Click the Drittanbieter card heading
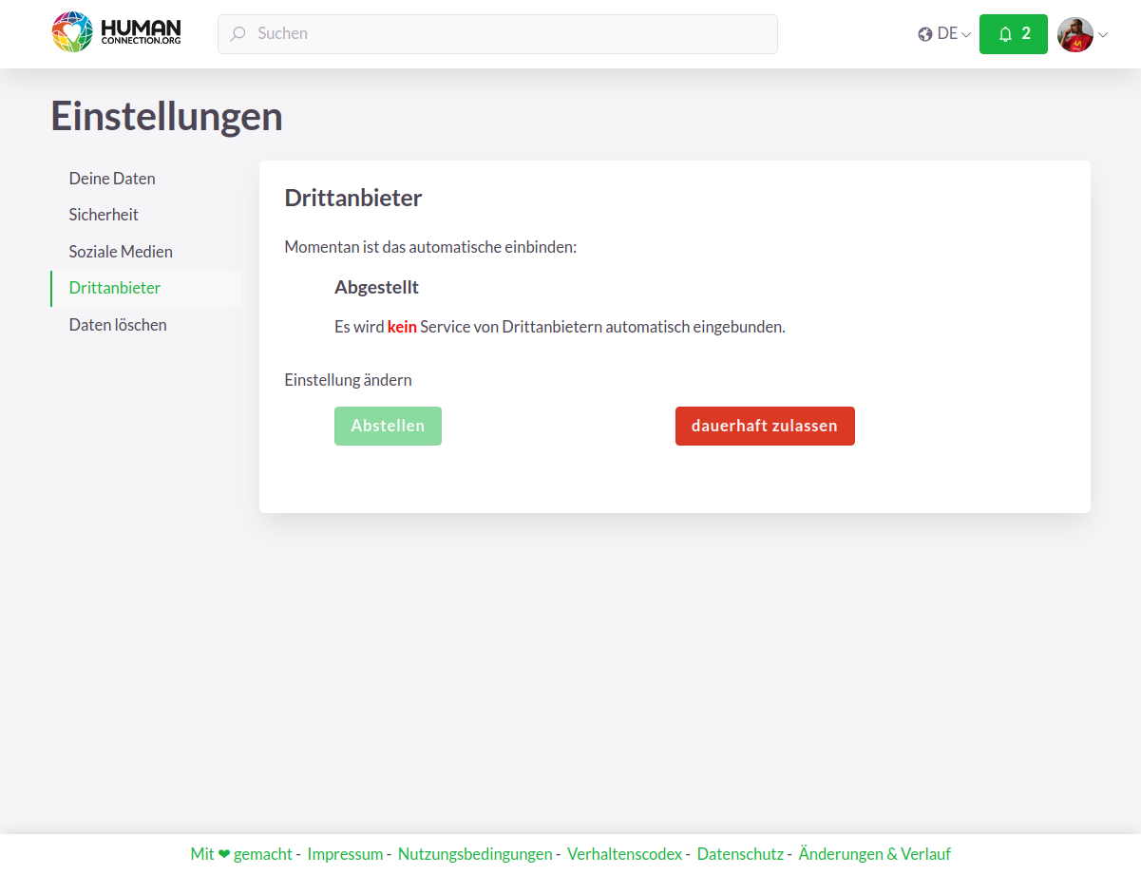Viewport: 1141px width, 875px height. tap(353, 198)
